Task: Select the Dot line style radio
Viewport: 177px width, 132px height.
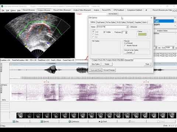Action: click(x=93, y=37)
